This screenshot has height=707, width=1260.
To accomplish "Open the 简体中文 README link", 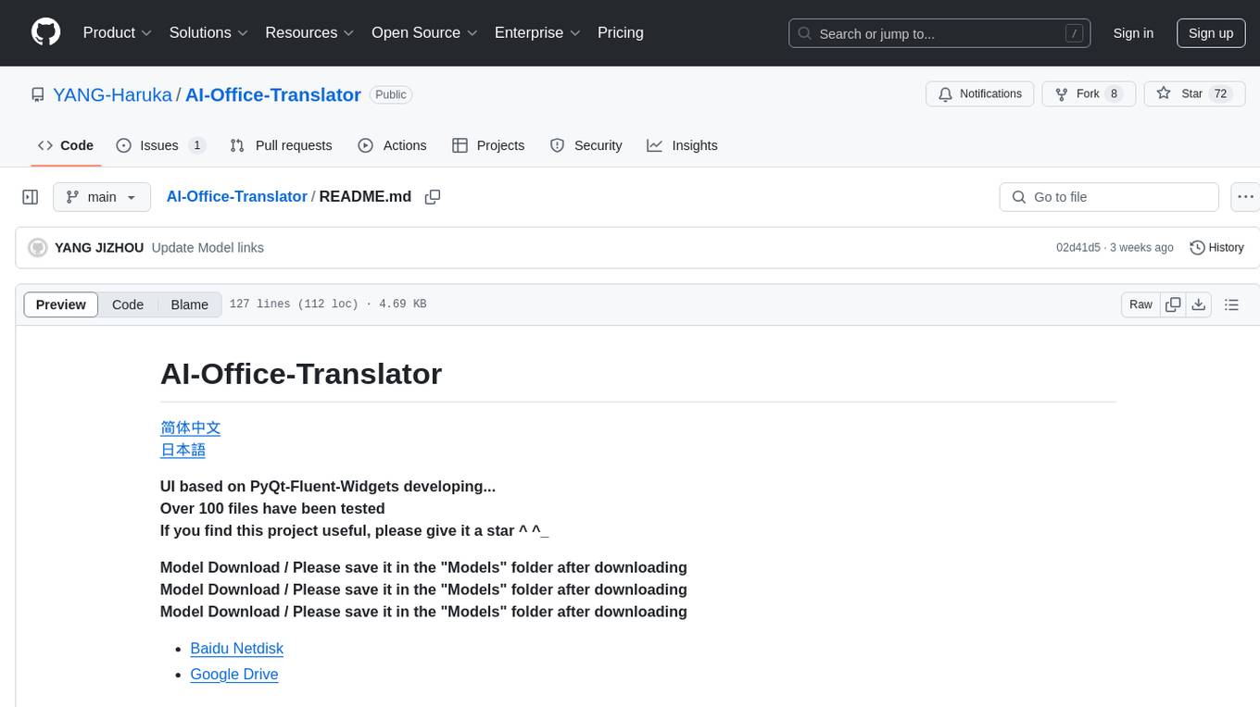I will tap(190, 428).
